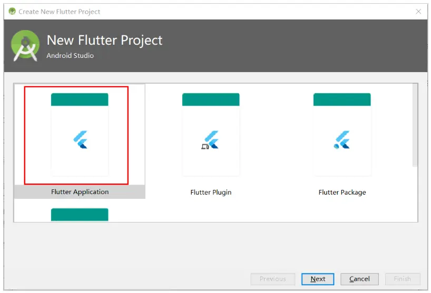Click the Cancel button

coord(359,279)
